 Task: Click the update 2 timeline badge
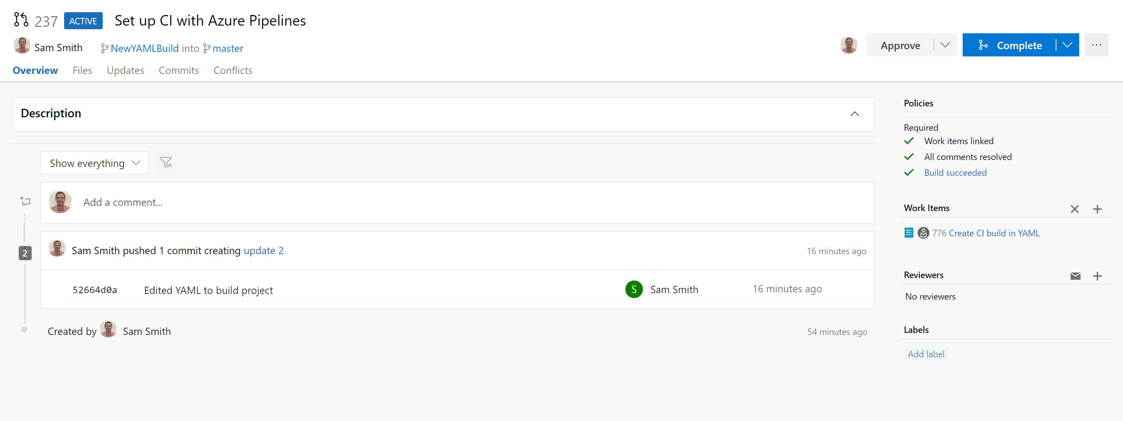(x=25, y=253)
